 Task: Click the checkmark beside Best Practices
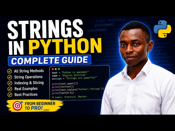(10, 95)
